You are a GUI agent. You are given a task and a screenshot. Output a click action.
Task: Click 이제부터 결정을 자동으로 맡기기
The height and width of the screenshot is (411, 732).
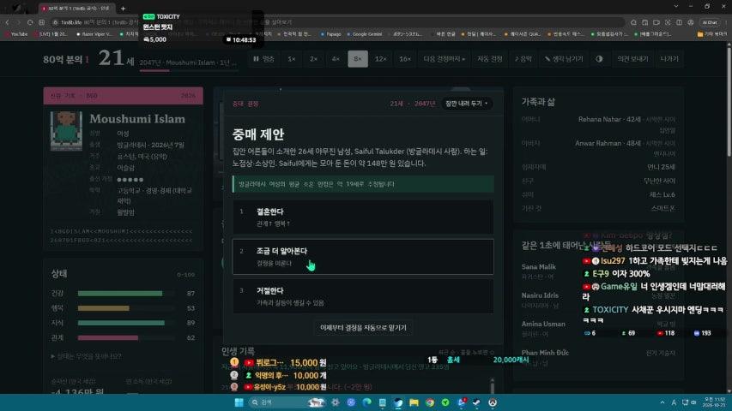coord(363,328)
